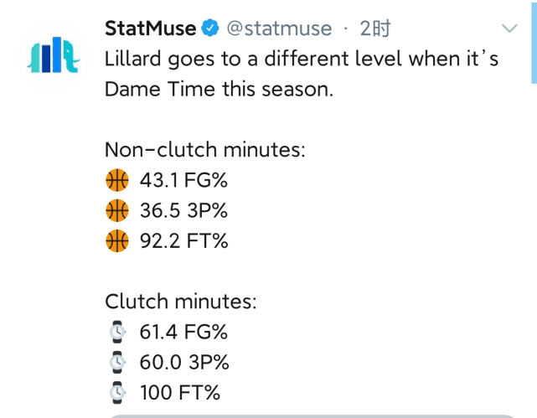537x418 pixels.
Task: Click the "60.0 3P%" stat text
Action: tap(184, 363)
